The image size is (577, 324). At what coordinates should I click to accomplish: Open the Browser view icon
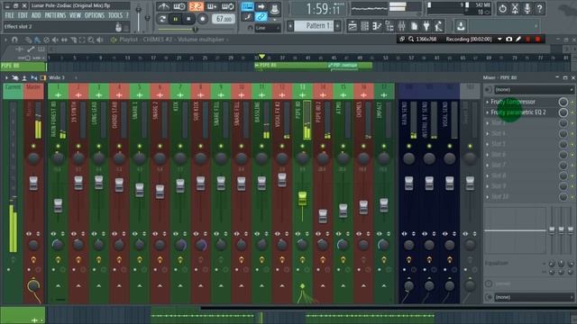389,26
